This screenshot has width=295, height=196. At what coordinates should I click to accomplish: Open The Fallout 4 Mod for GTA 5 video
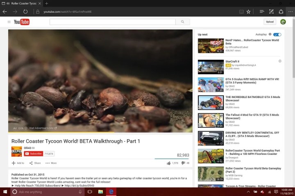(x=252, y=116)
